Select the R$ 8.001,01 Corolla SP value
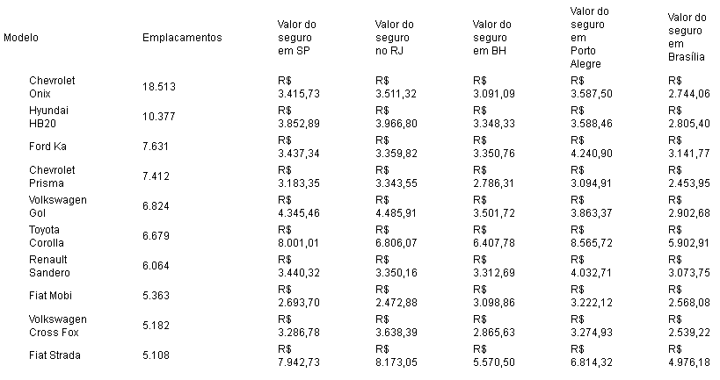This screenshot has width=720, height=380. pyautogui.click(x=297, y=236)
